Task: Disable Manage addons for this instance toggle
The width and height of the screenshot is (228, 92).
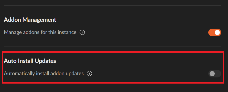Action: (215, 32)
